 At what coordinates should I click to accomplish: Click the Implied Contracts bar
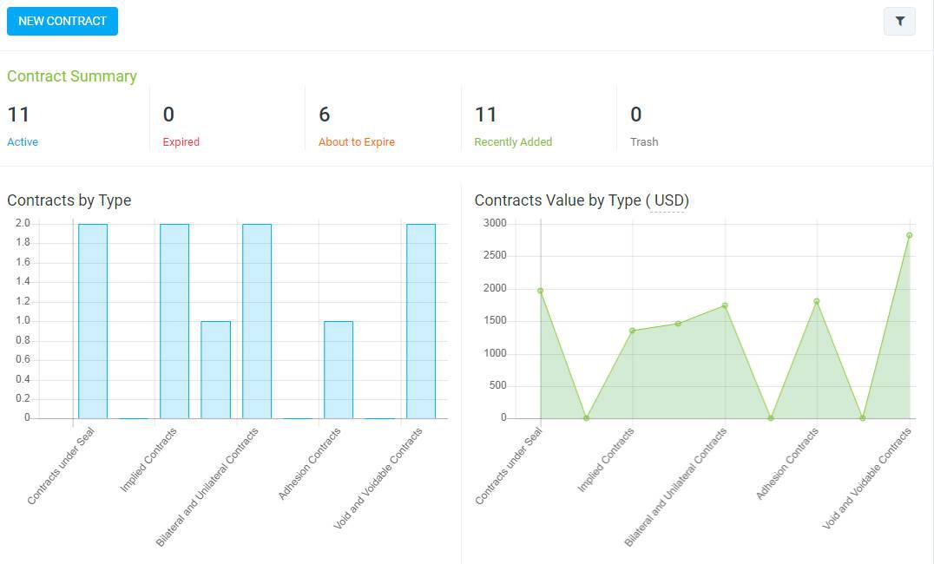[174, 321]
